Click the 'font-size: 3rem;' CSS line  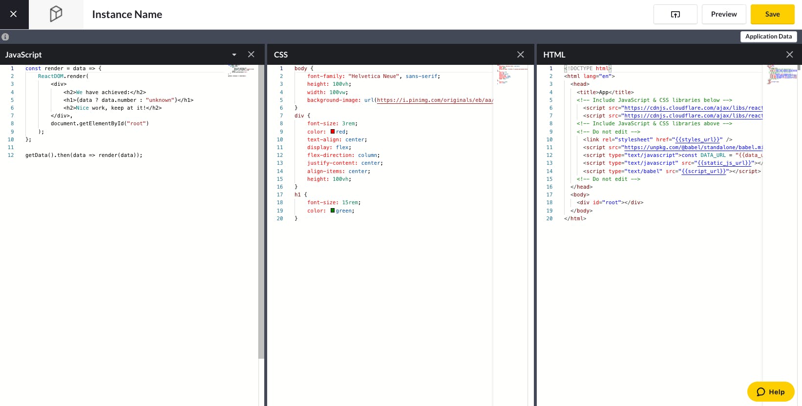[333, 123]
